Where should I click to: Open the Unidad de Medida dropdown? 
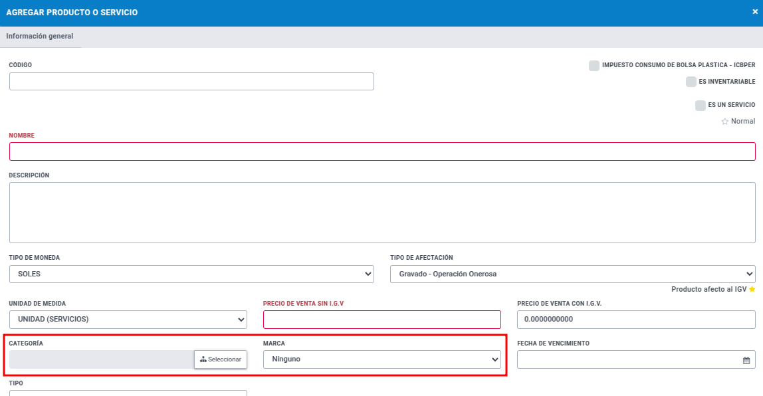click(128, 320)
